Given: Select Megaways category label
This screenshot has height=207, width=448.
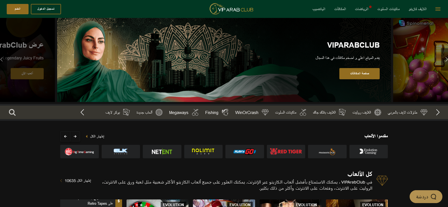Looking at the screenshot, I should coord(179,113).
